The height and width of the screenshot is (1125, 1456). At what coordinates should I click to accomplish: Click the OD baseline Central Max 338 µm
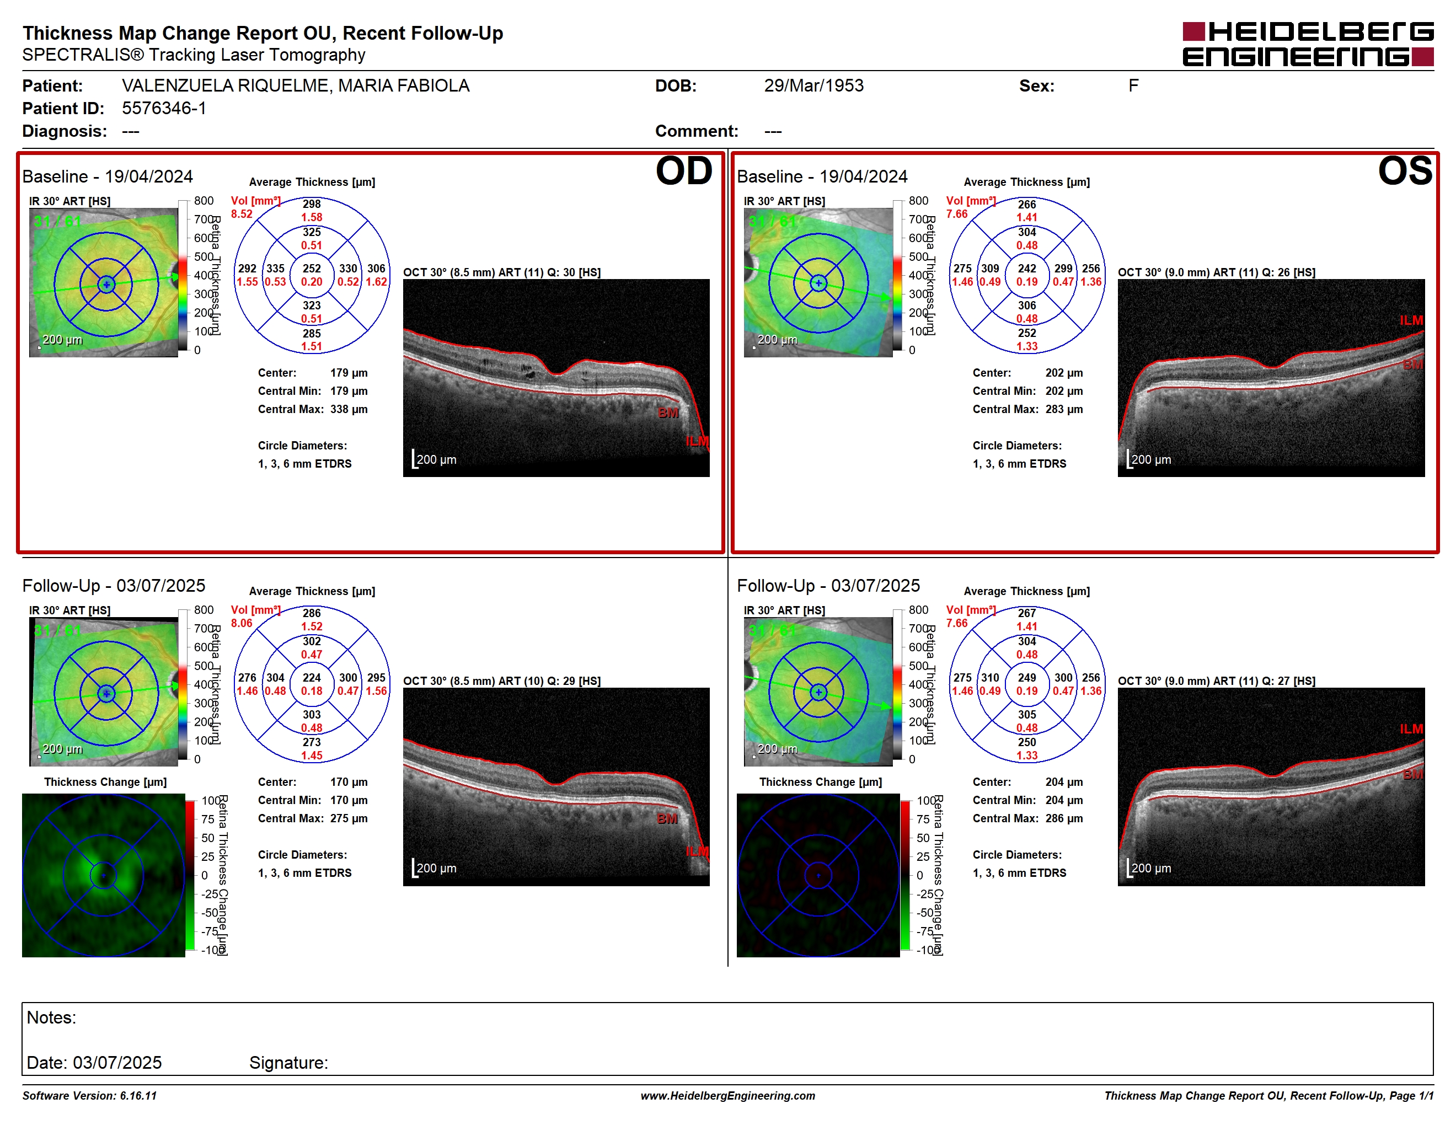click(313, 409)
